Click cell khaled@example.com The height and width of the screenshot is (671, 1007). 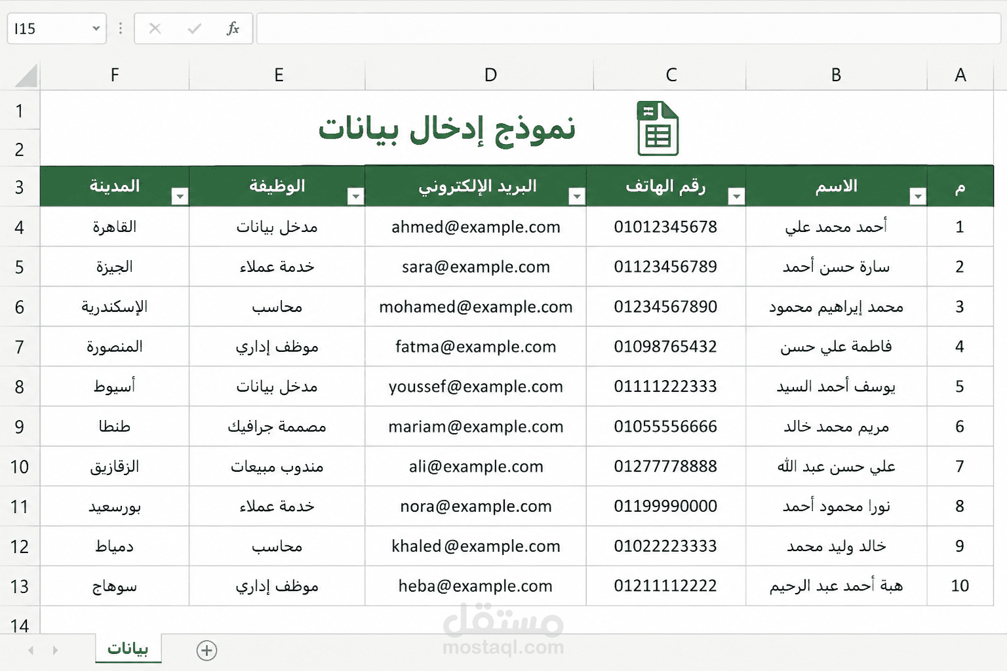[x=476, y=546]
